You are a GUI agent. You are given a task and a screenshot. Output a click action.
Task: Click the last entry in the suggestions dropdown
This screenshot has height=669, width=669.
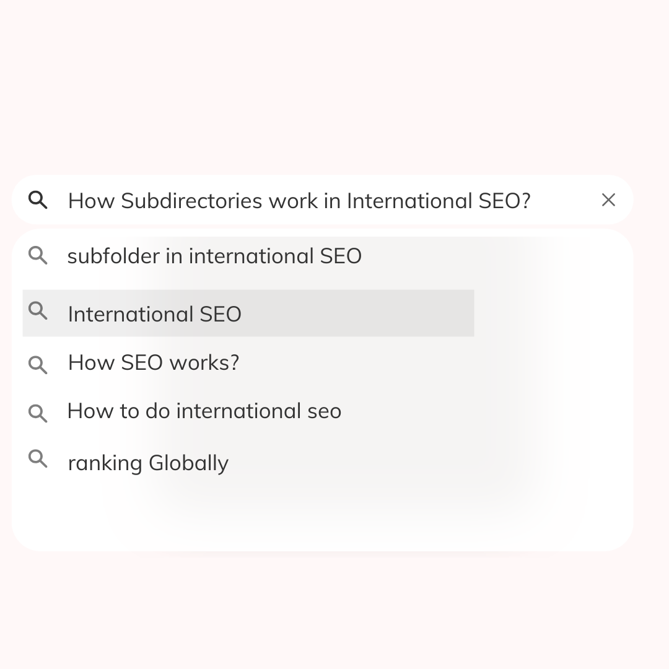coord(148,462)
